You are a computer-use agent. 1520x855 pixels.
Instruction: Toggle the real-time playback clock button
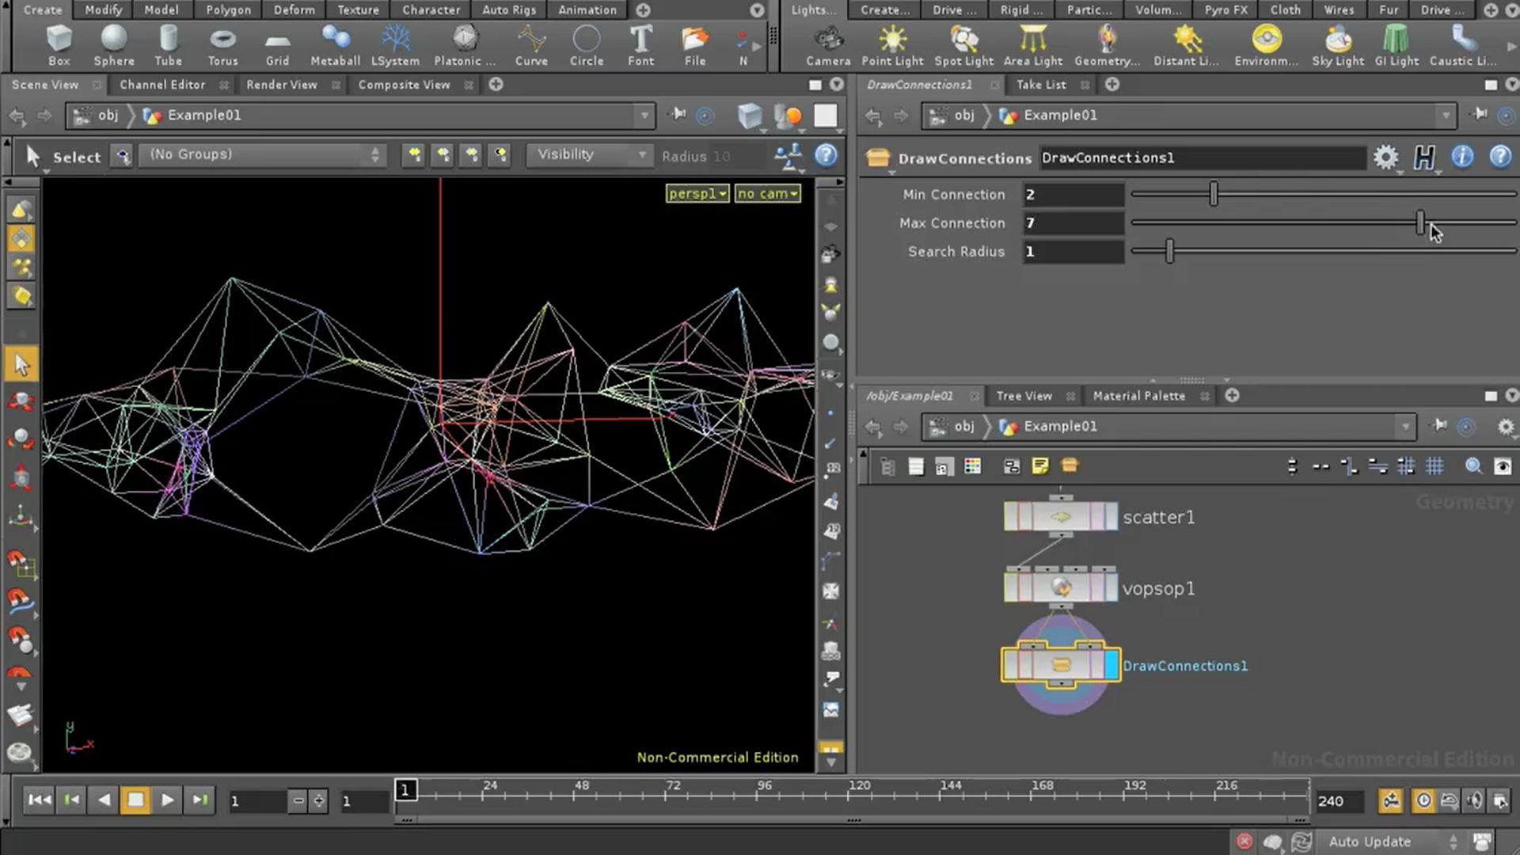point(1423,800)
